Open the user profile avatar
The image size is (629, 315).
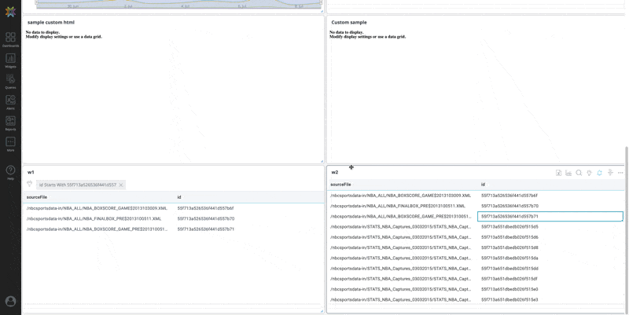click(10, 301)
